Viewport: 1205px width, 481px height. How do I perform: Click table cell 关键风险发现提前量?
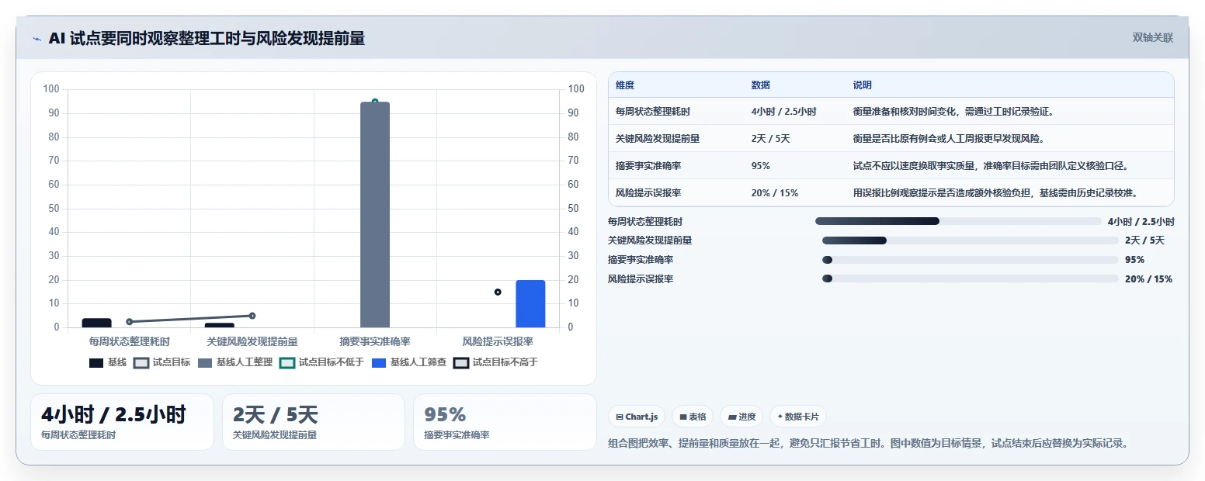(x=658, y=139)
